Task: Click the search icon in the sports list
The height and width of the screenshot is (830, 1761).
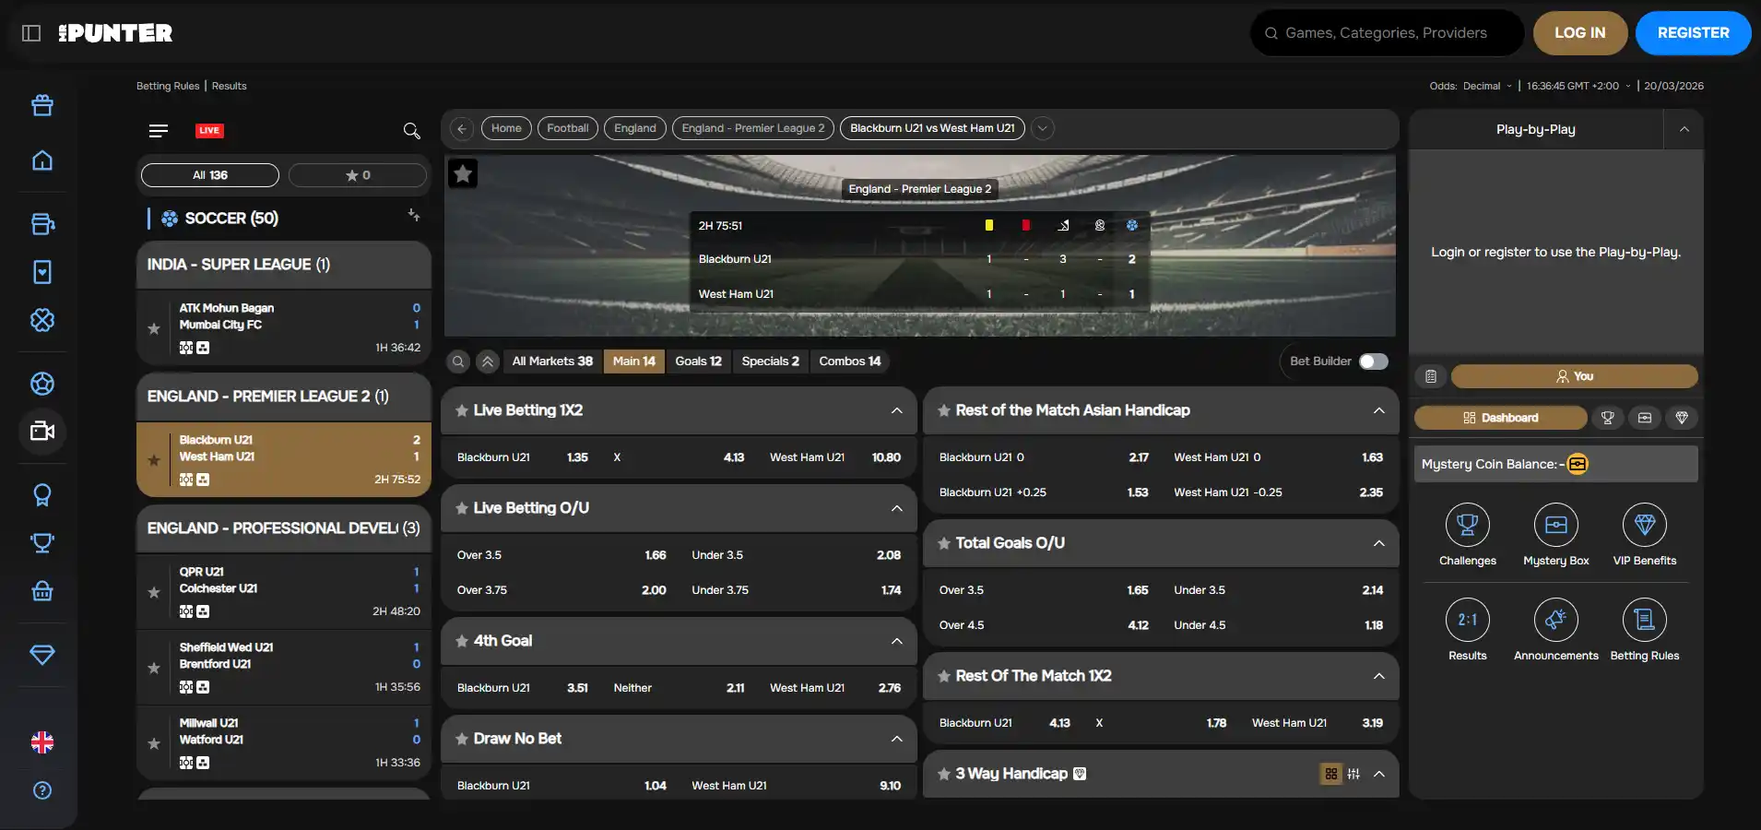Action: pyautogui.click(x=411, y=131)
